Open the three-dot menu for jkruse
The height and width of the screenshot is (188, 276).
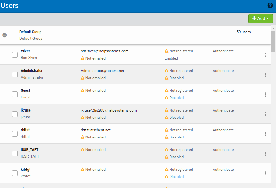click(x=265, y=114)
